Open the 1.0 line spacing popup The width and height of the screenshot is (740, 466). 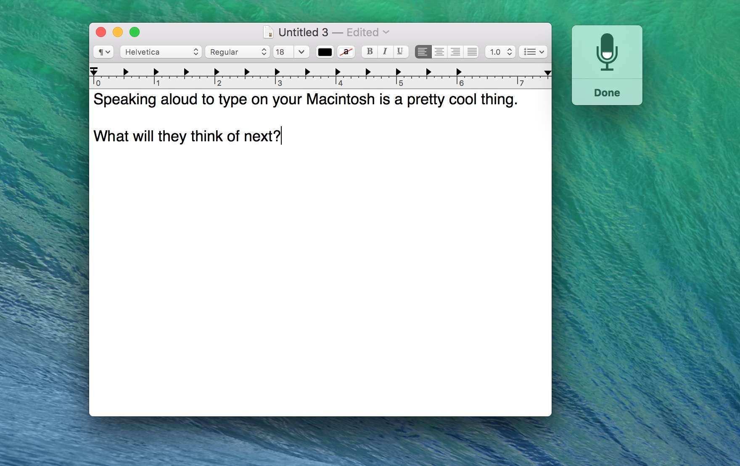pyautogui.click(x=500, y=52)
